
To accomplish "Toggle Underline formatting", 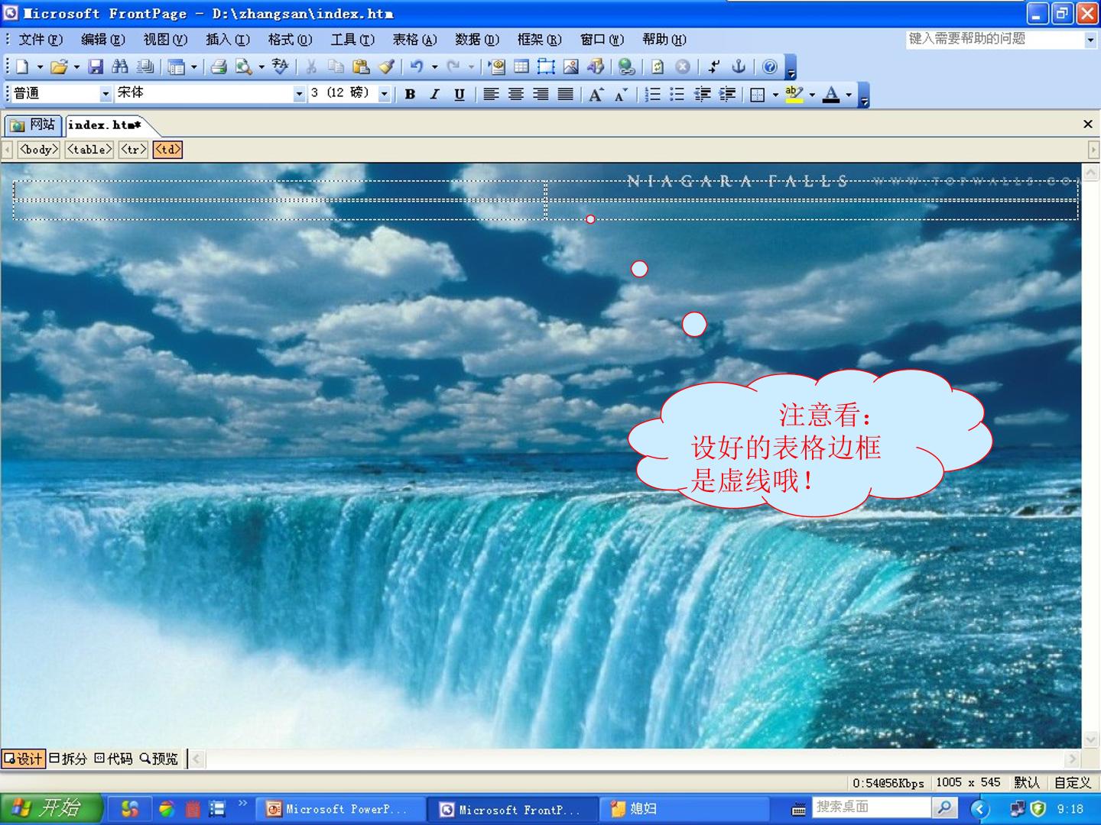I will click(x=460, y=94).
